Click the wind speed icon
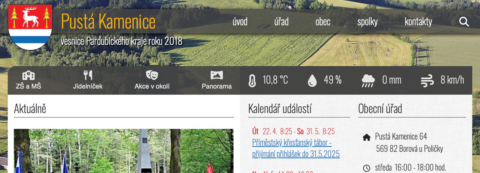The height and width of the screenshot is (173, 480). (427, 80)
